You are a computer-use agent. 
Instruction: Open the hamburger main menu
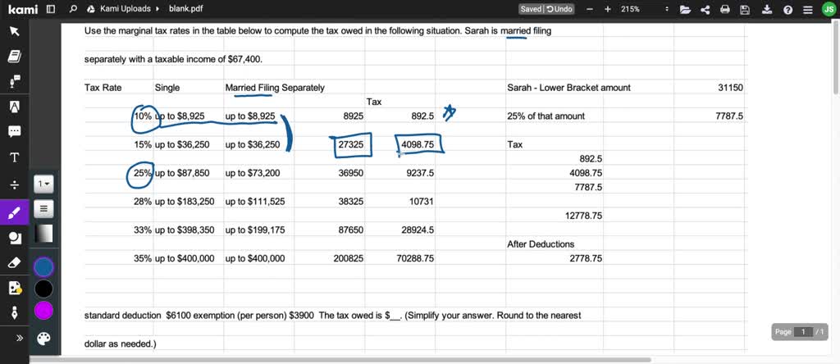808,9
